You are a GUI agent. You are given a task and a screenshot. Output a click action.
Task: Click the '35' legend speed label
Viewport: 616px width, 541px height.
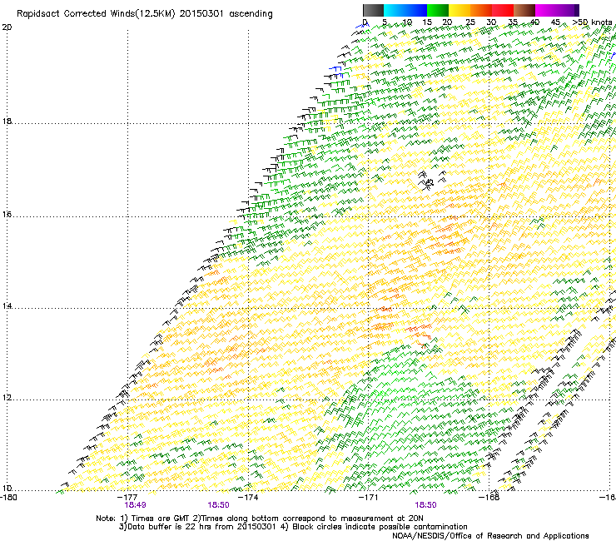513,22
